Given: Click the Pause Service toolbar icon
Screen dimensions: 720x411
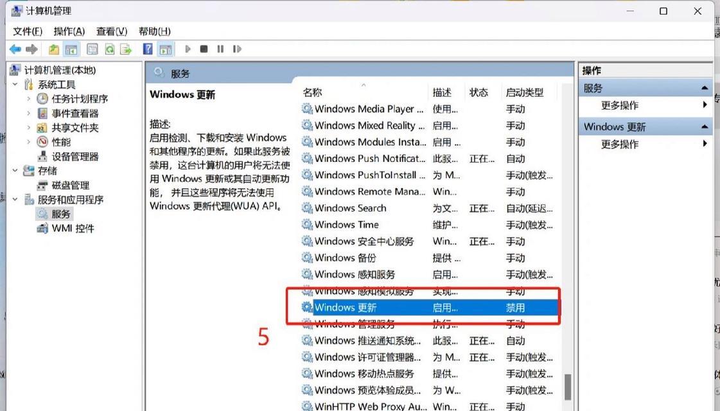Looking at the screenshot, I should coord(220,49).
